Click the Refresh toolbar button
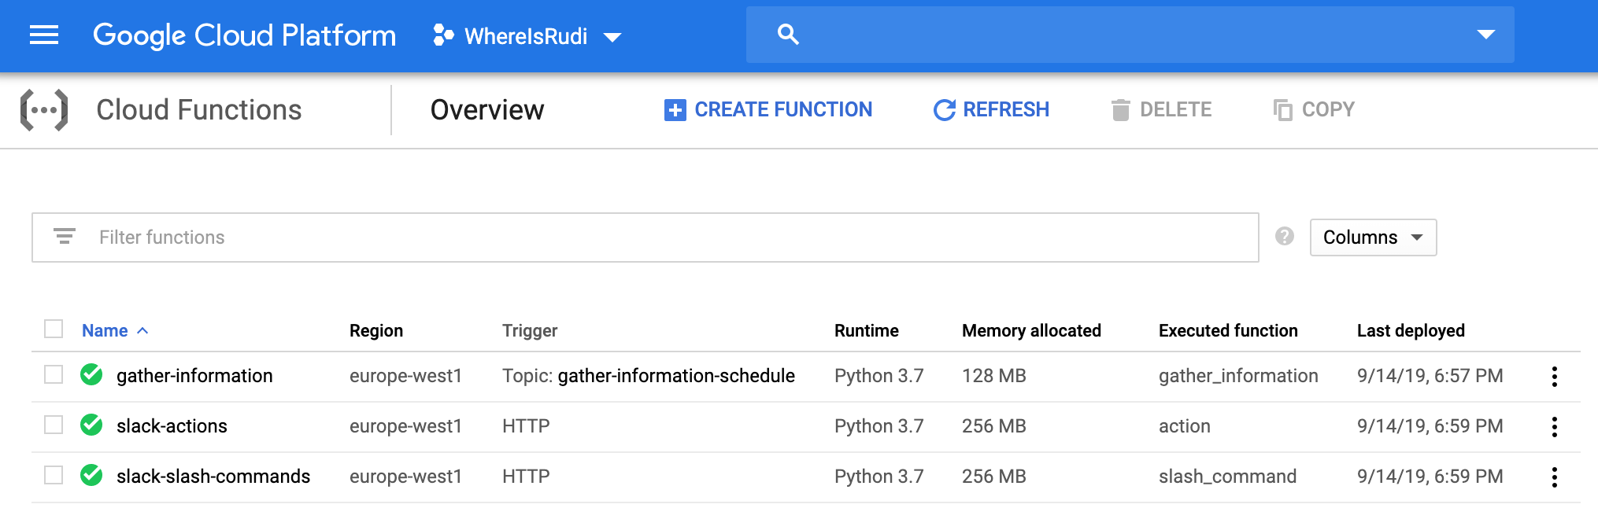Viewport: 1598px width, 519px height. click(x=991, y=110)
